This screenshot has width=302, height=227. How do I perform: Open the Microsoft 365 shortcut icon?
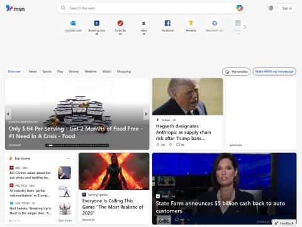pos(215,23)
